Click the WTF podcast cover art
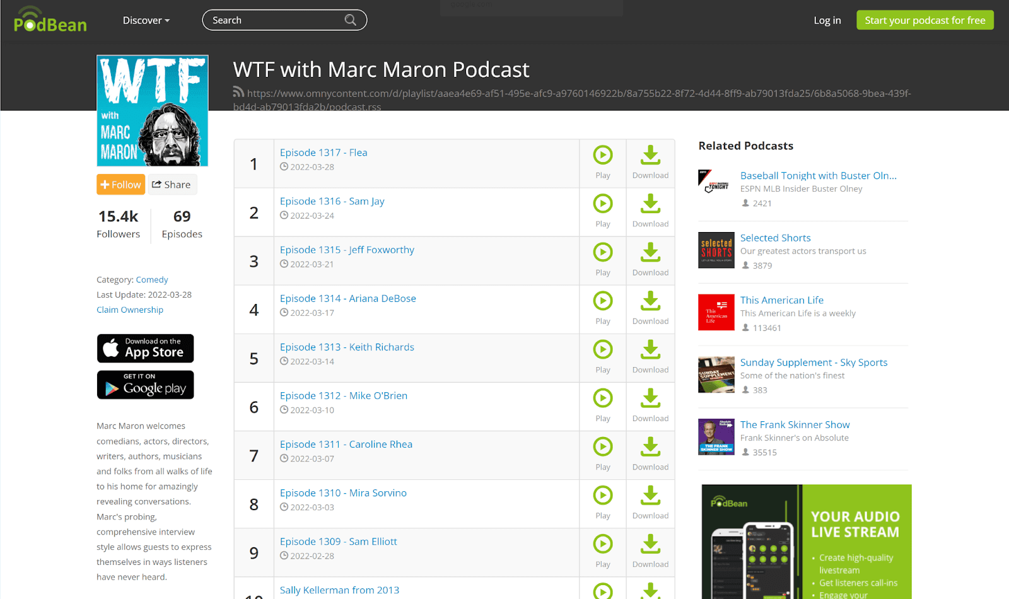Viewport: 1009px width, 599px height. (x=152, y=111)
